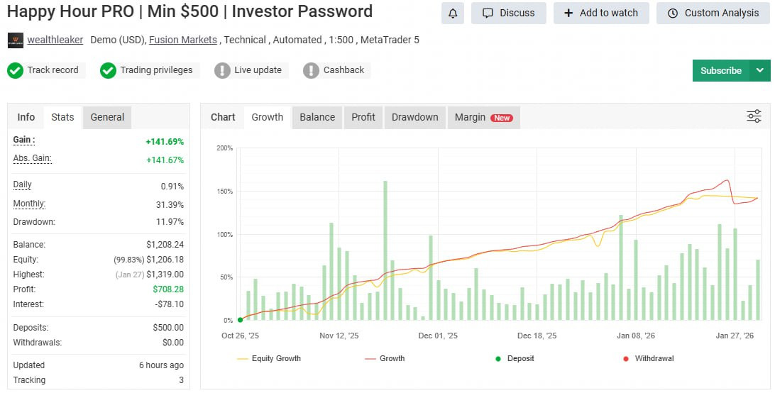Click the green Deposit dot on chart
Screen dimensions: 775x393
pyautogui.click(x=240, y=320)
